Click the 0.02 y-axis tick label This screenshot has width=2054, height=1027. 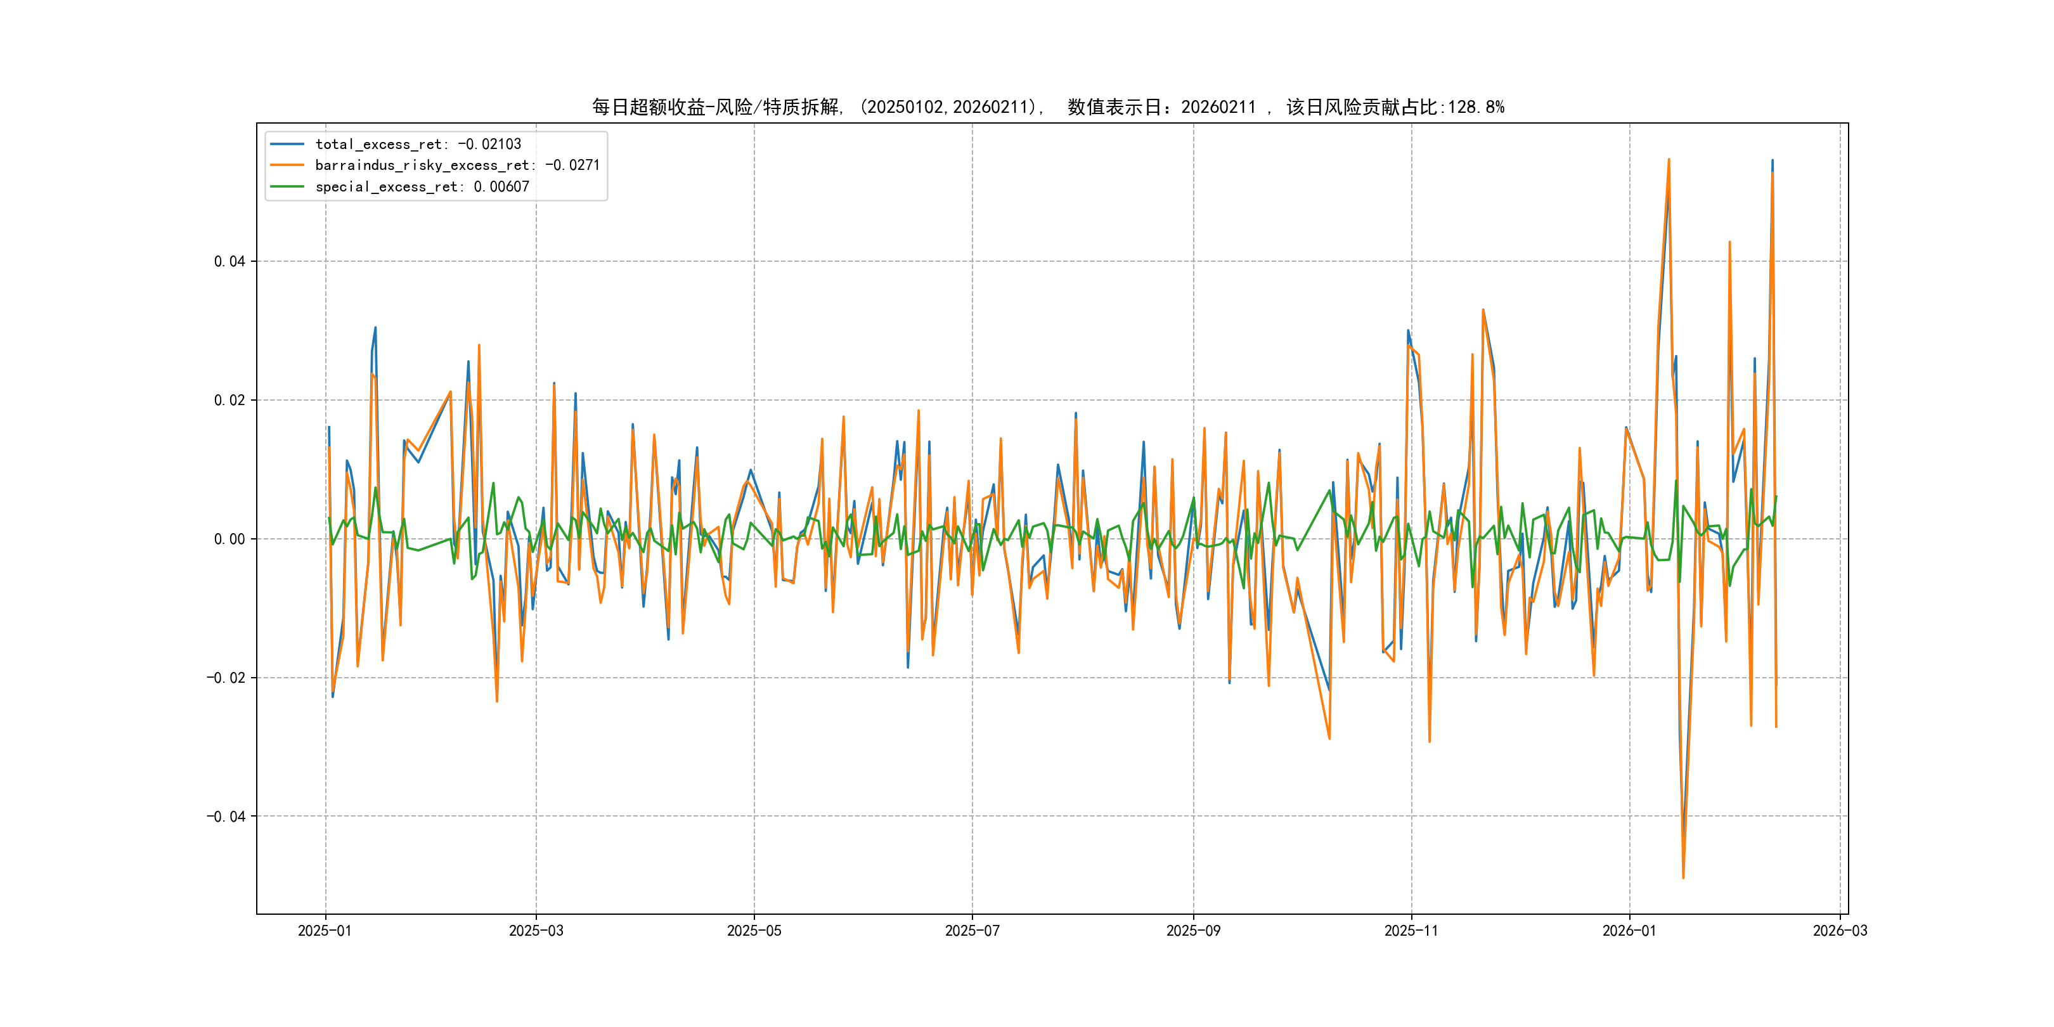point(229,400)
